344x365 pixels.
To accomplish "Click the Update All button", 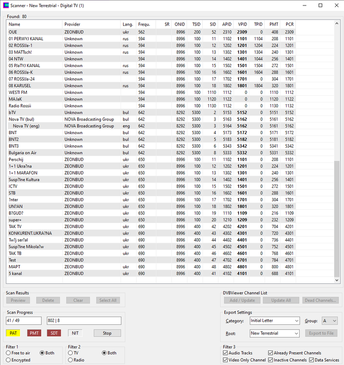I will tap(281, 300).
